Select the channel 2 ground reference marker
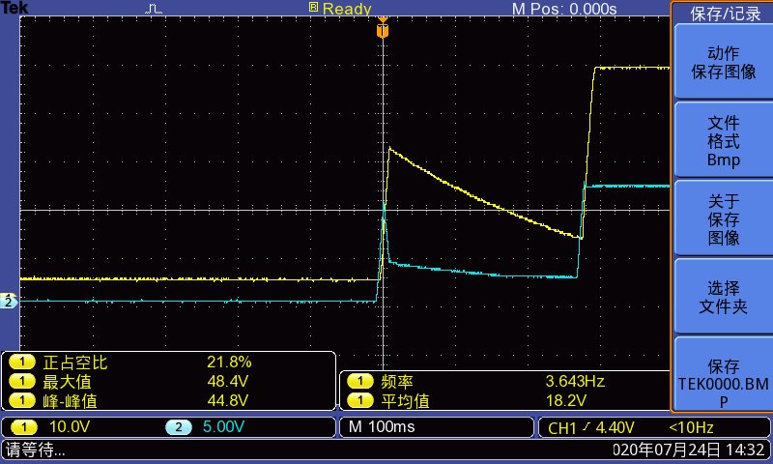This screenshot has width=773, height=464. point(9,301)
